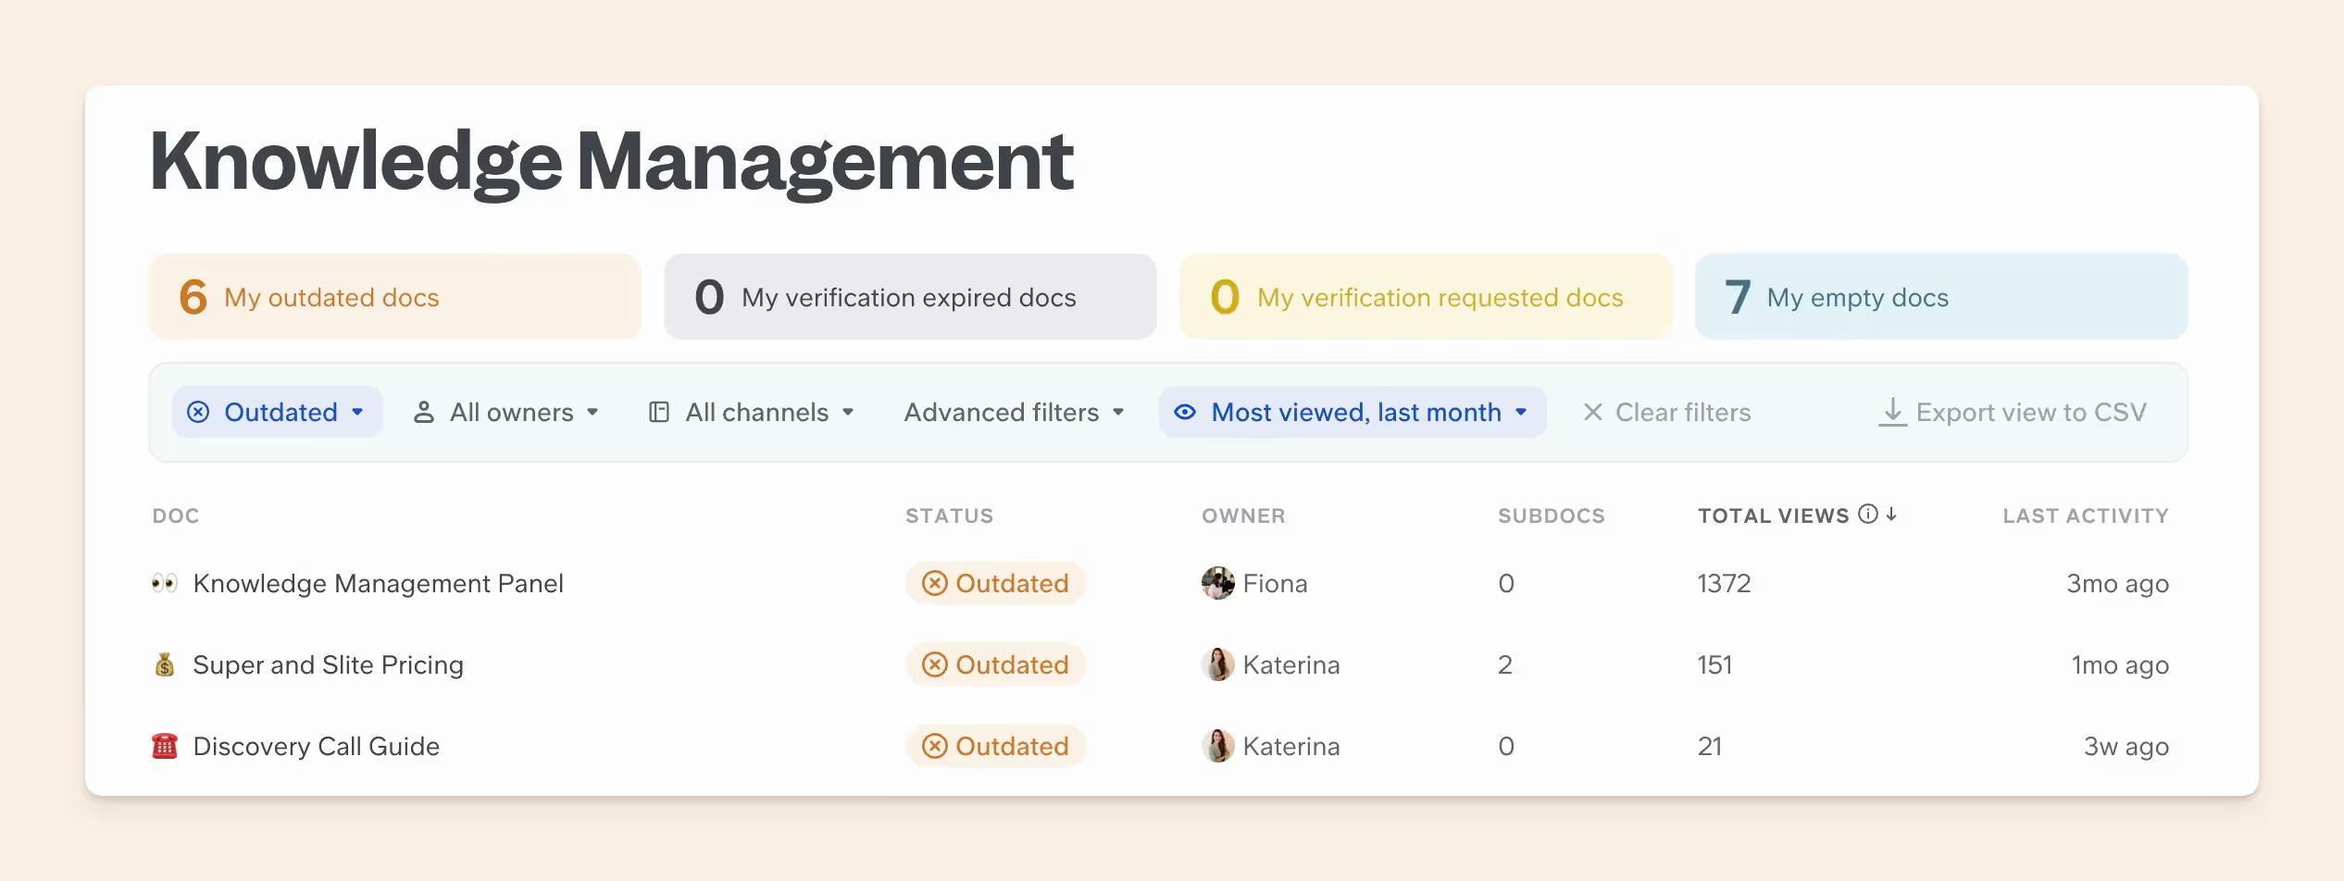Click the status icon in Super and Slite Pricing's Outdated badge

935,664
